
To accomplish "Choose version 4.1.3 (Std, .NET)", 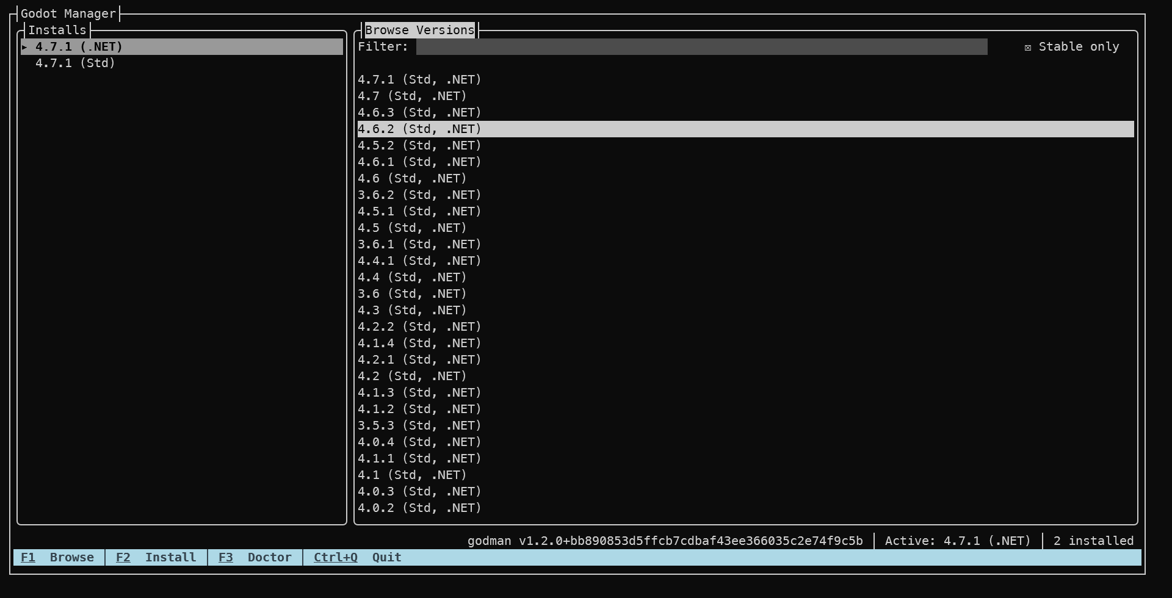I will (745, 393).
